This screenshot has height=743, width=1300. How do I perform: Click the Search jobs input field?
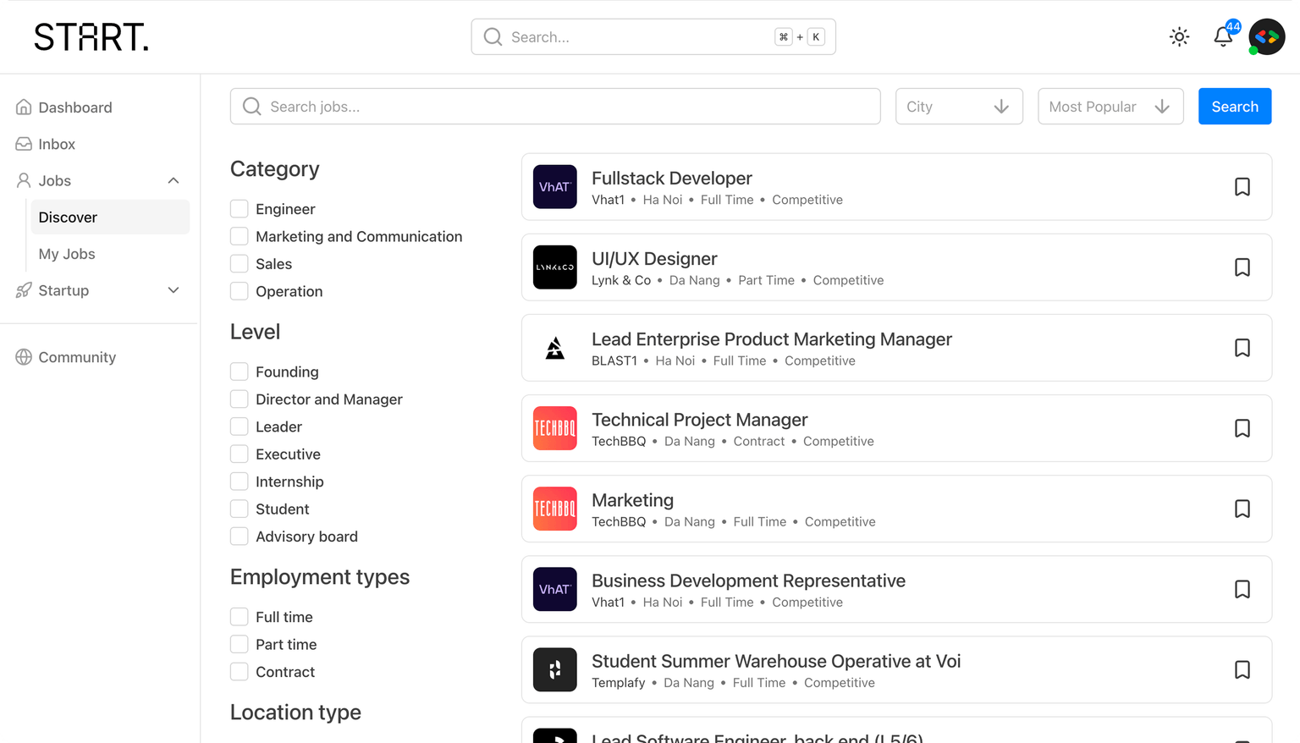pyautogui.click(x=555, y=107)
